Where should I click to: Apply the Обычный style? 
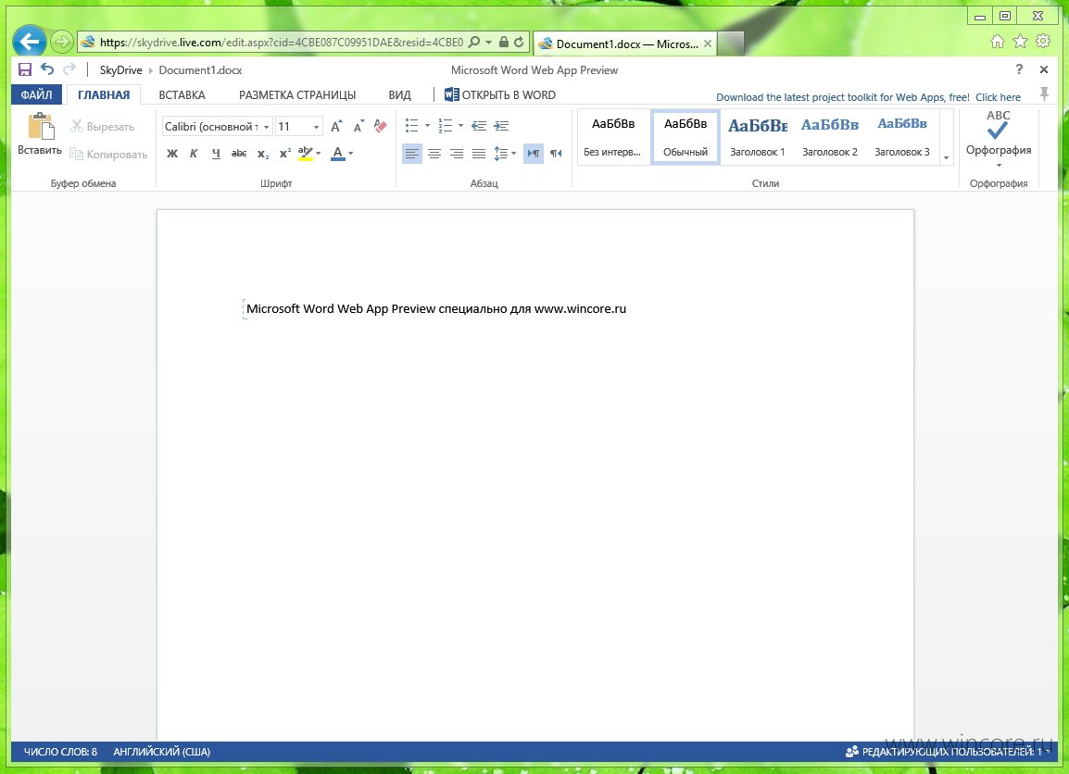pos(685,137)
